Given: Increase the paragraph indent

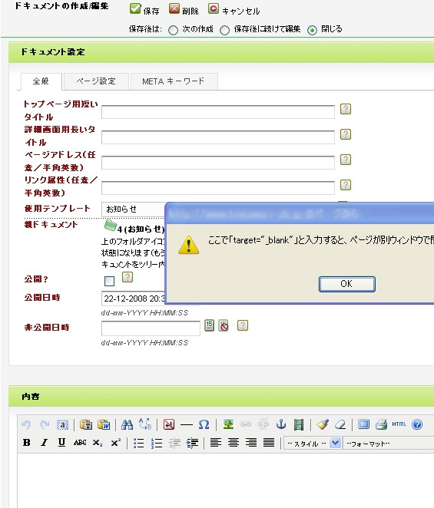Looking at the screenshot, I should 192,443.
